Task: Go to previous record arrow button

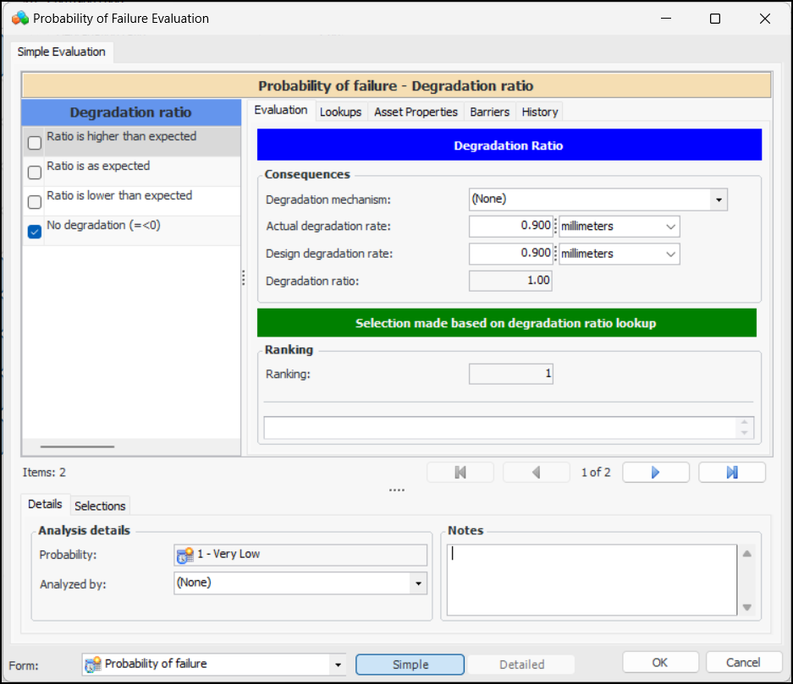Action: tap(536, 473)
